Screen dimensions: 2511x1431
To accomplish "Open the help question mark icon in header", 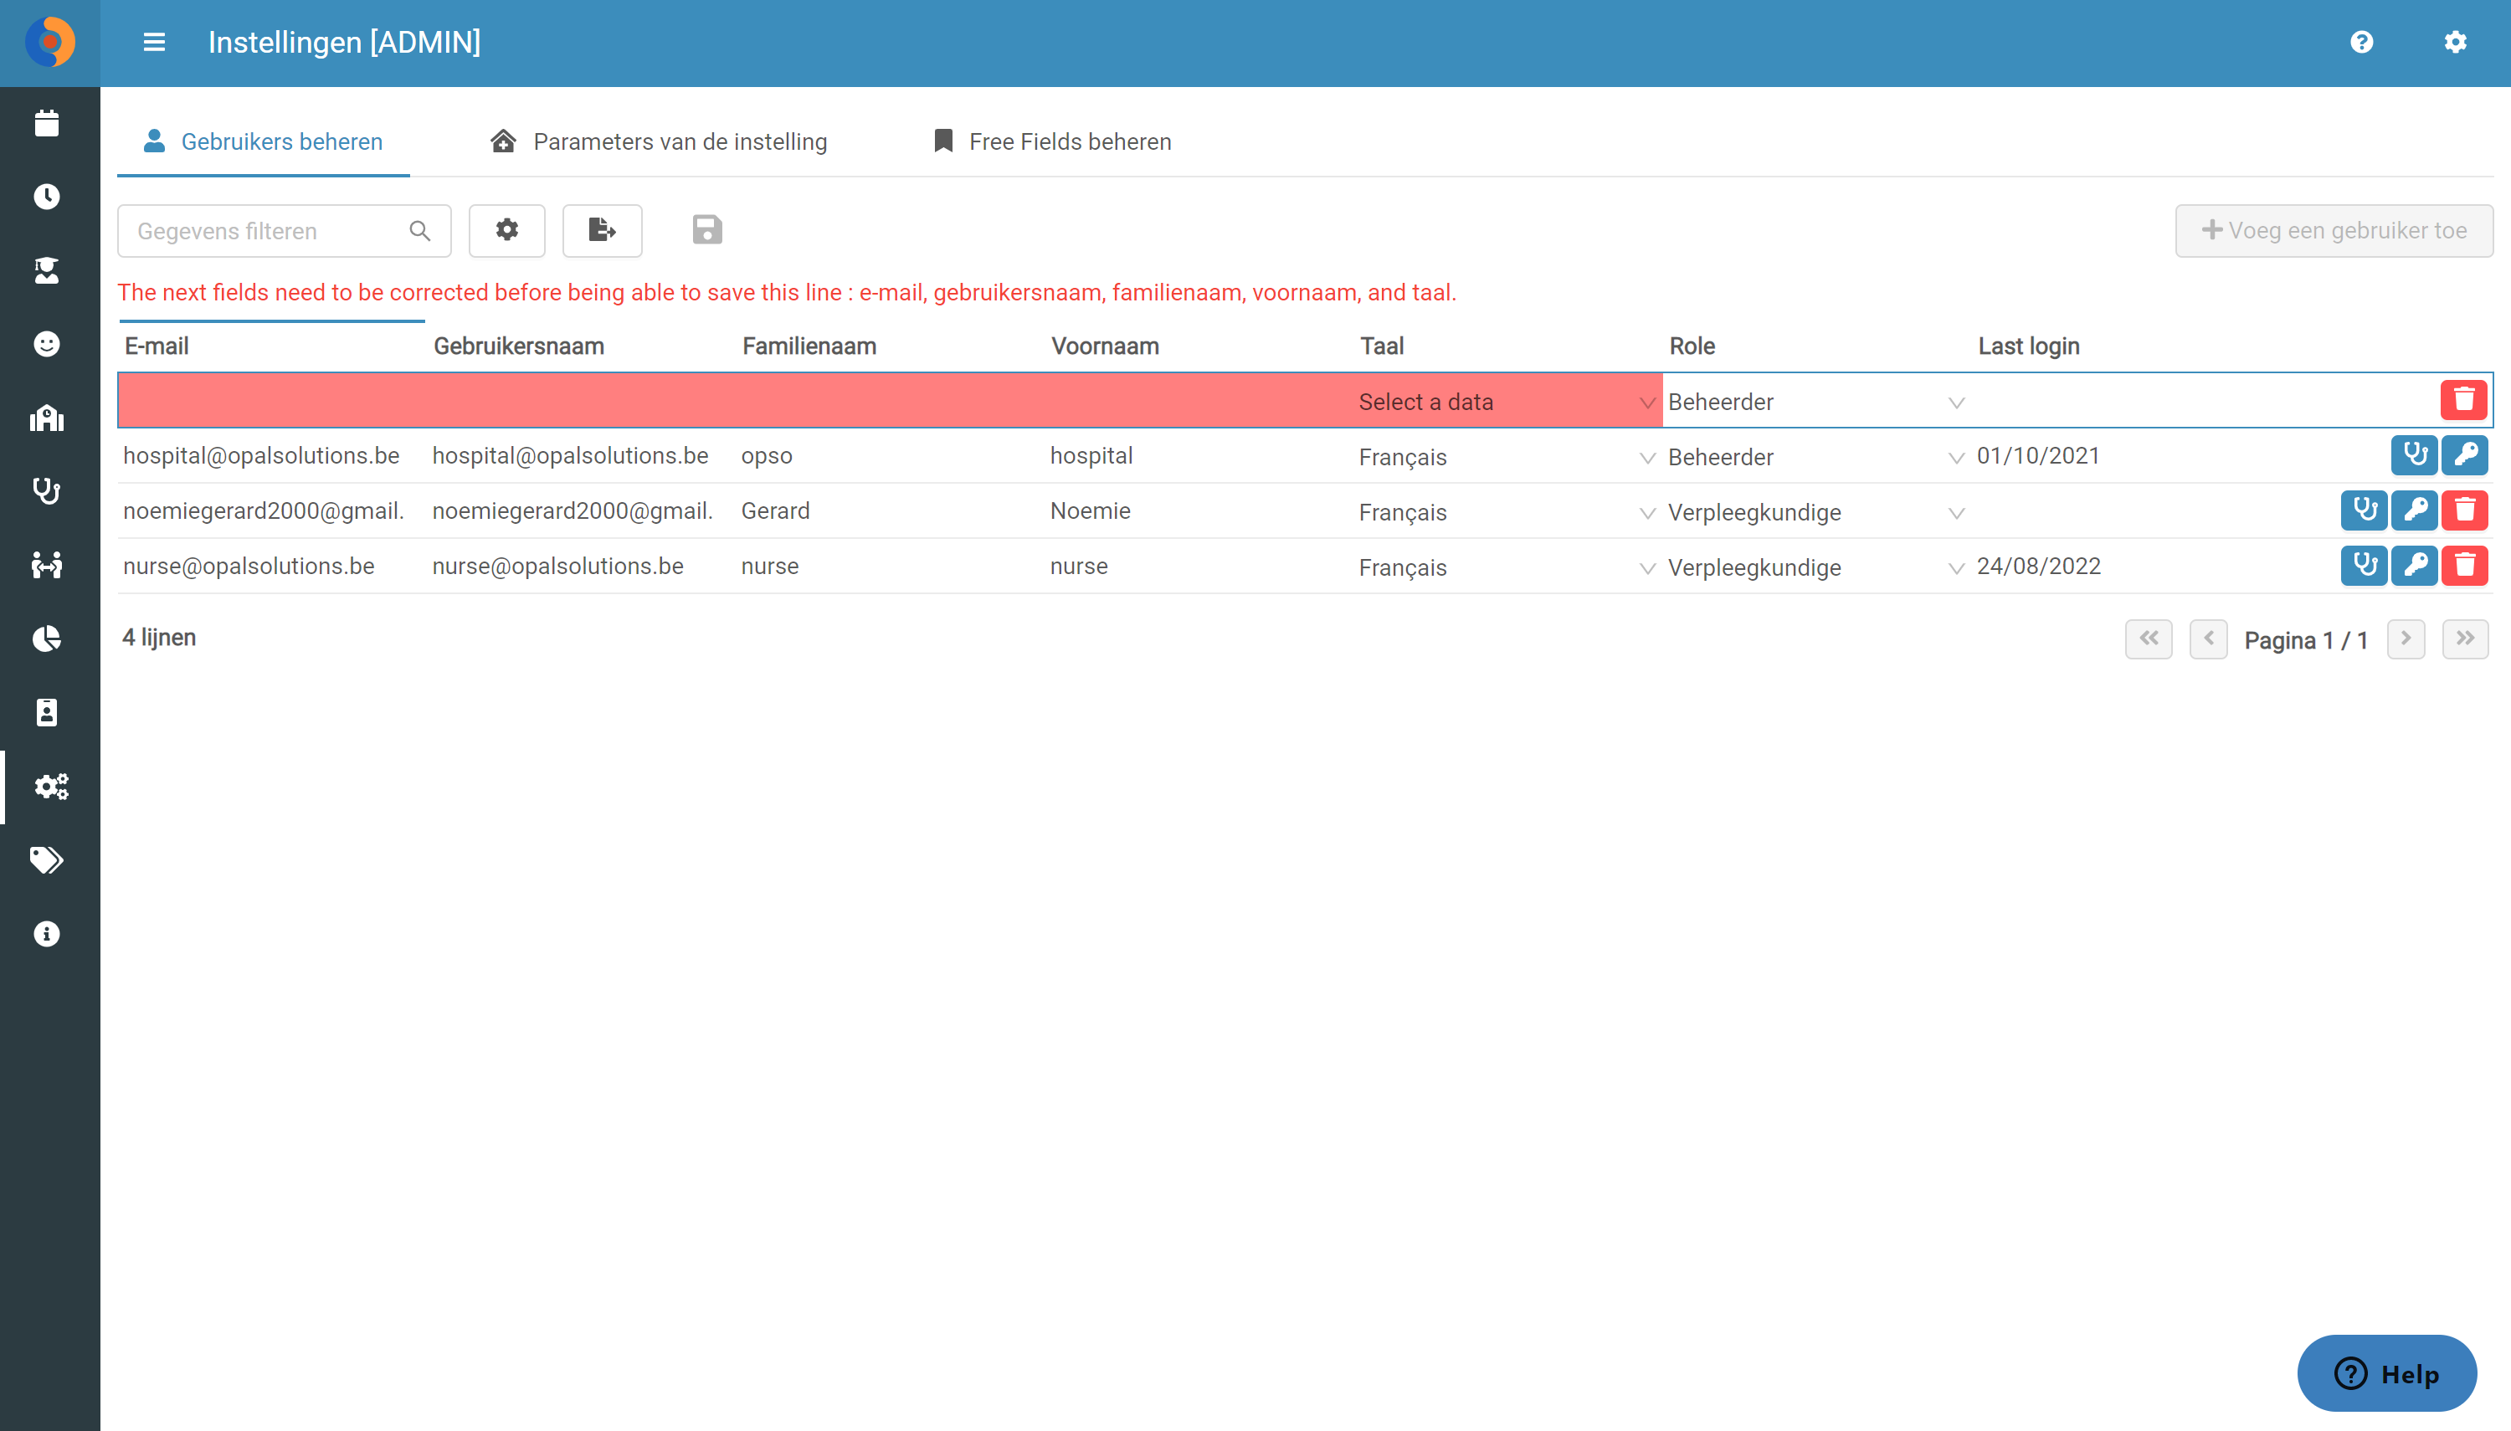I will pyautogui.click(x=2362, y=43).
